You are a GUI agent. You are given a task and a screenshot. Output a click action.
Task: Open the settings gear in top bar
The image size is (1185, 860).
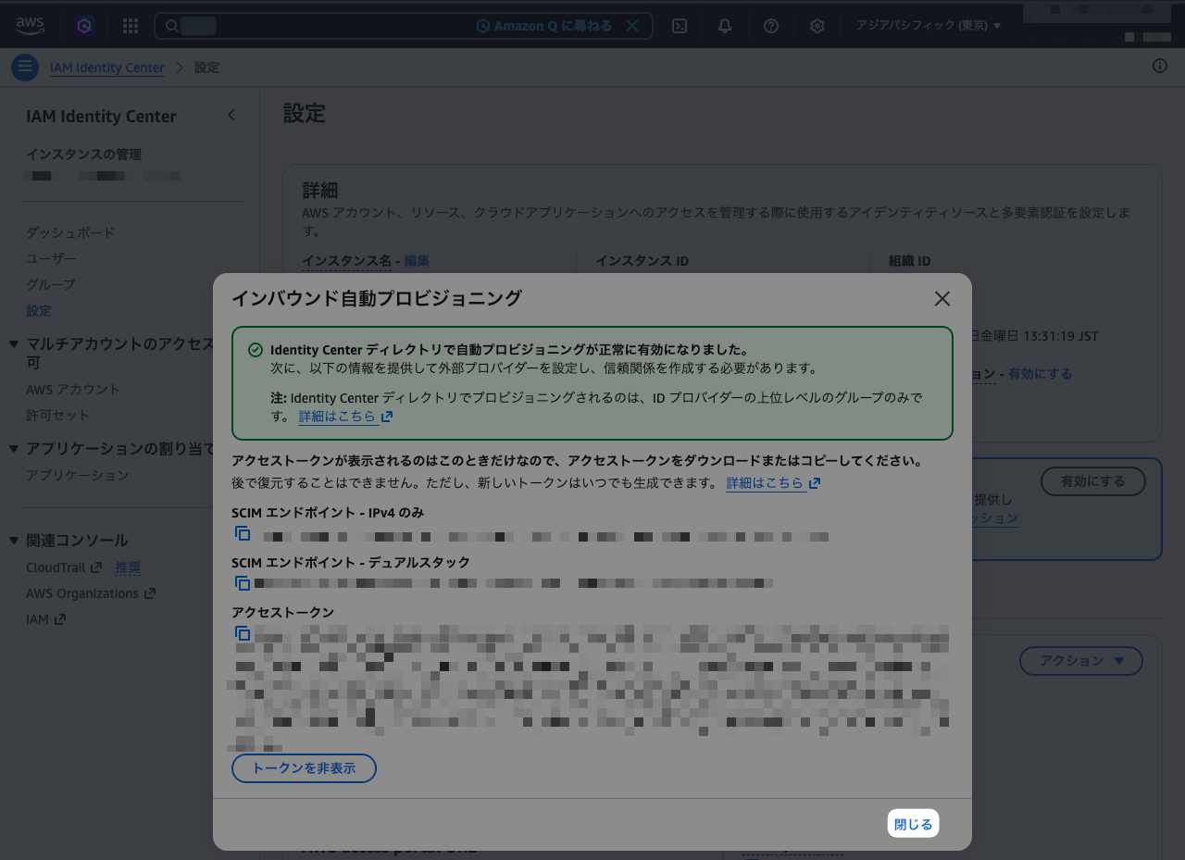[x=817, y=26]
